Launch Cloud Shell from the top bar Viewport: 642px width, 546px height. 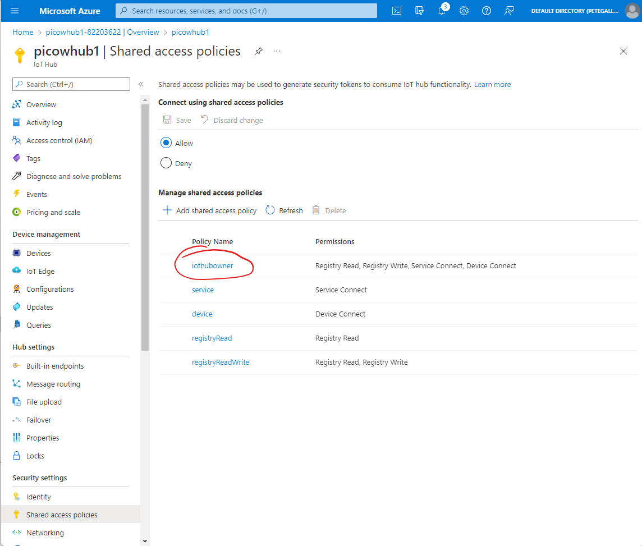pyautogui.click(x=397, y=11)
